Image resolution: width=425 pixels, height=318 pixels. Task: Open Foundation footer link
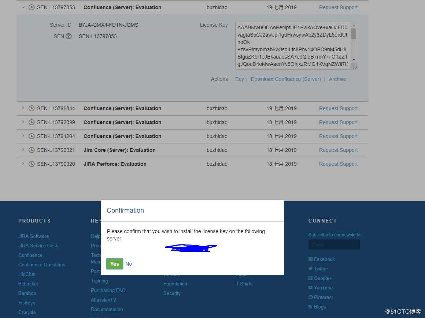(x=175, y=284)
